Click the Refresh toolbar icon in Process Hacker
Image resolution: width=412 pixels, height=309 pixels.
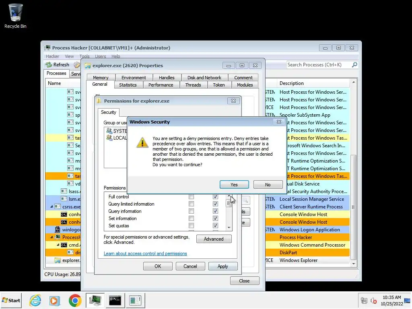49,65
